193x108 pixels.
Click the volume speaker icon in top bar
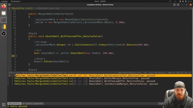[x=183, y=1]
